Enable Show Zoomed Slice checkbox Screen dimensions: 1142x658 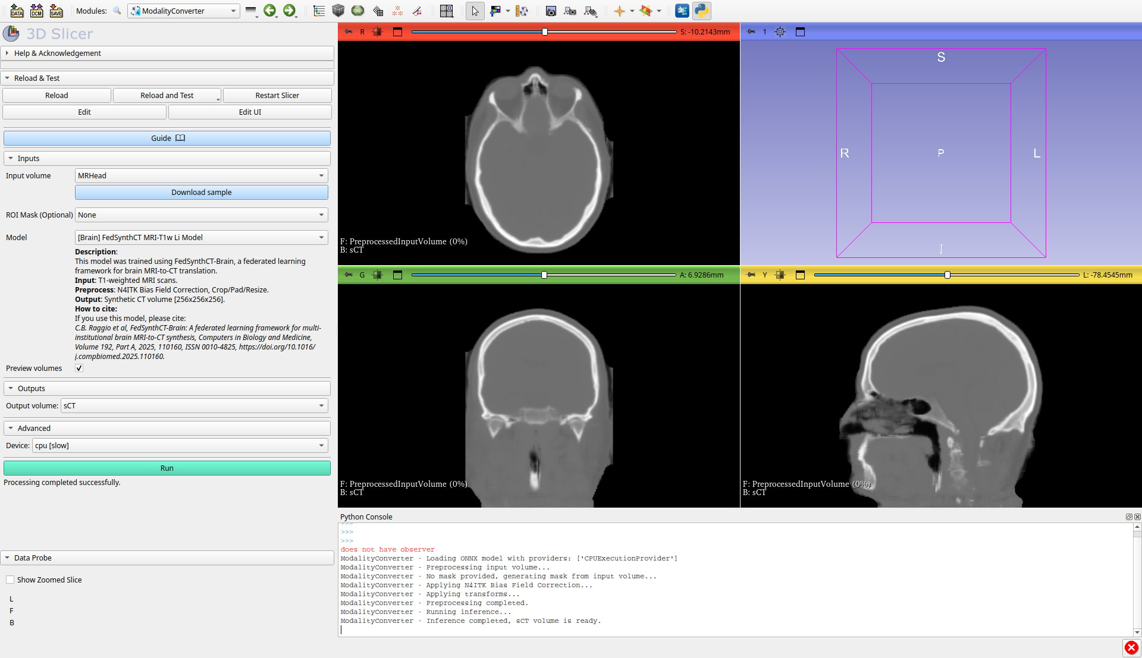click(x=10, y=580)
